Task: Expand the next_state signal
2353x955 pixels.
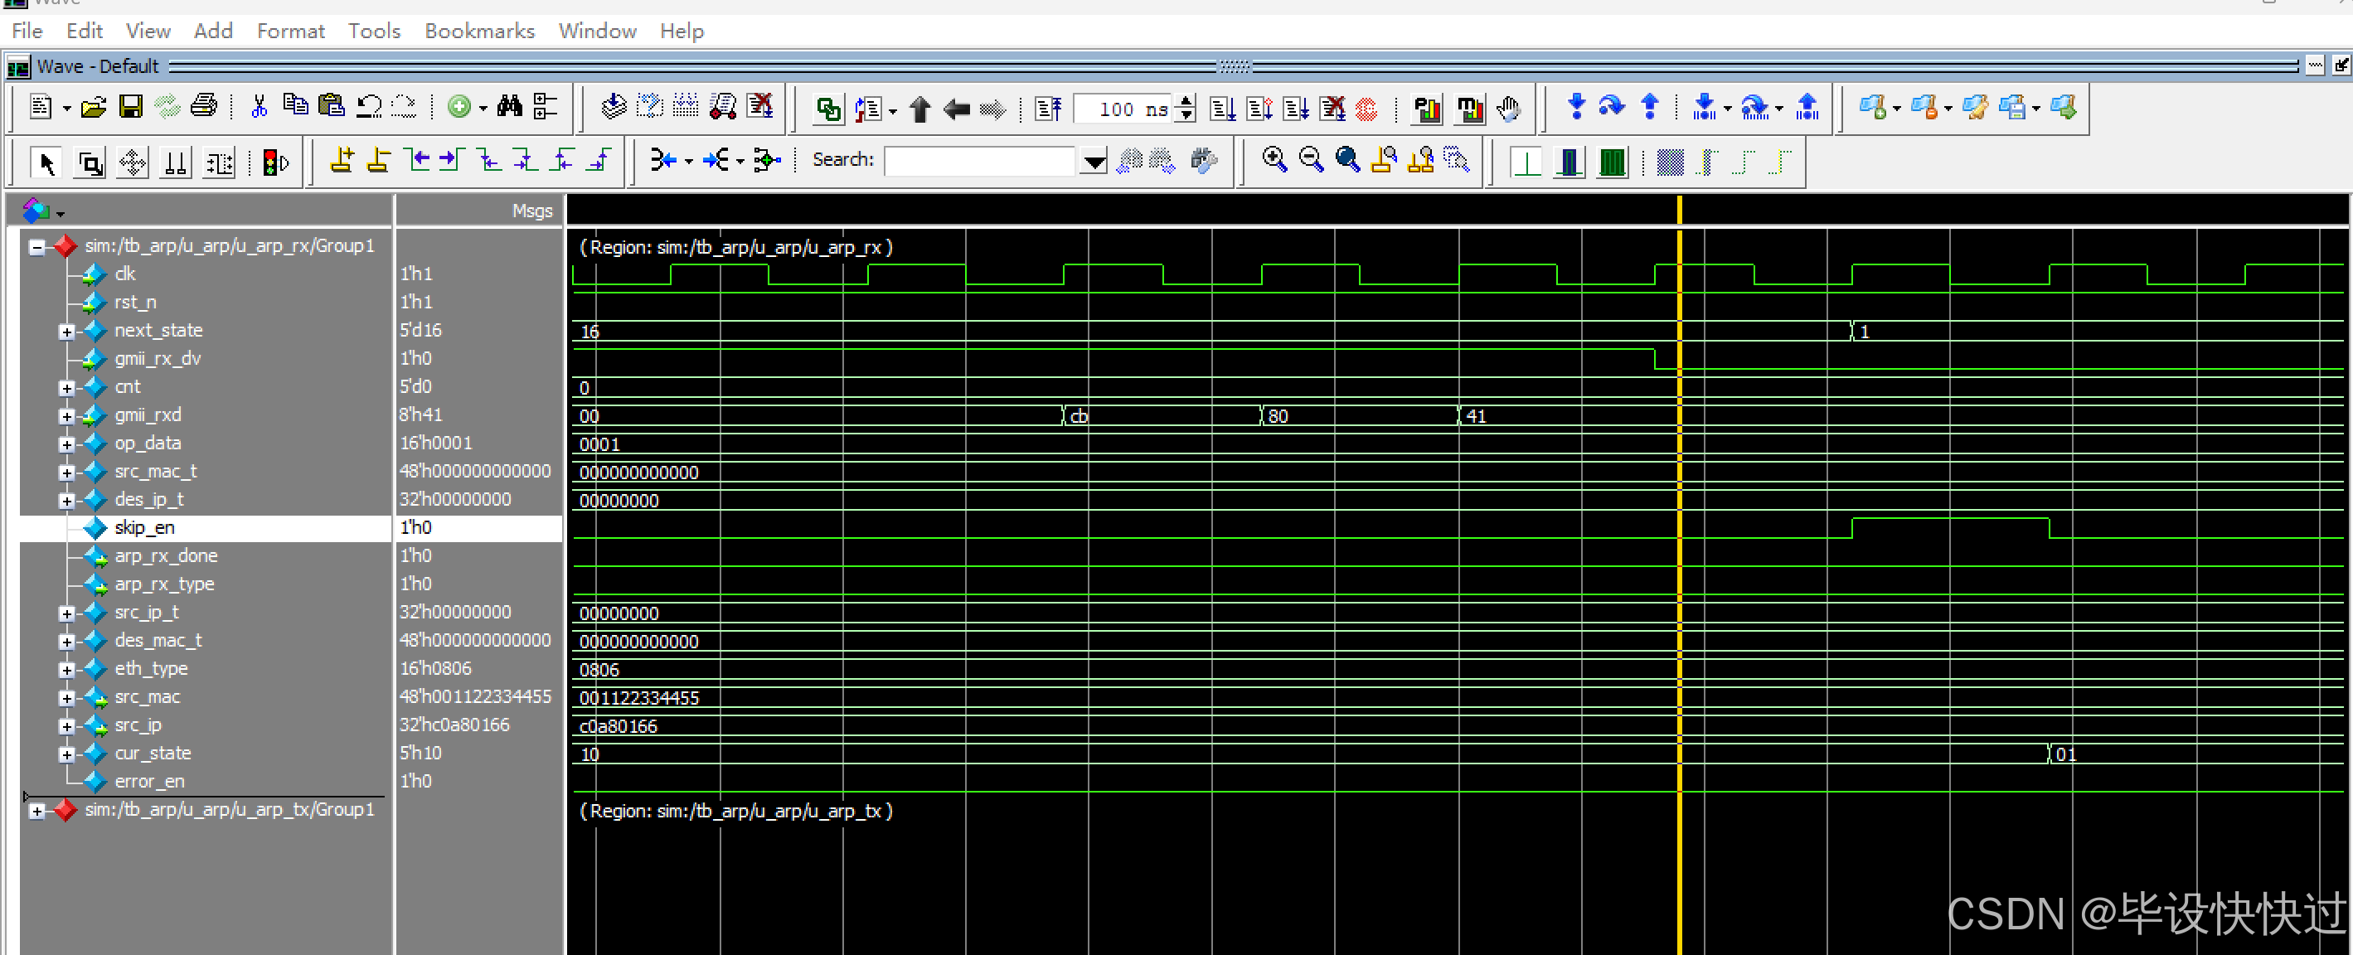Action: pos(66,332)
